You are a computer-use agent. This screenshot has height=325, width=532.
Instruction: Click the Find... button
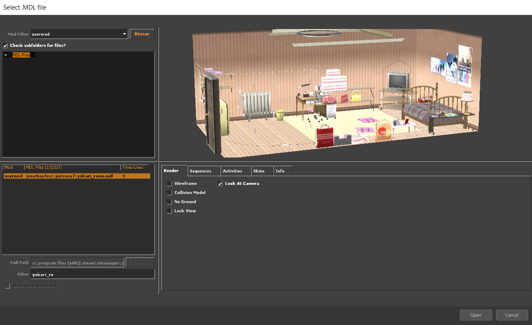140,262
